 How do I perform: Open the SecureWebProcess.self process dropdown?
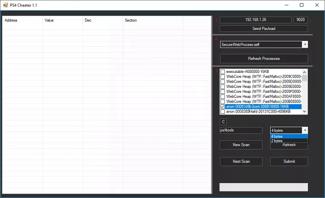click(x=305, y=45)
